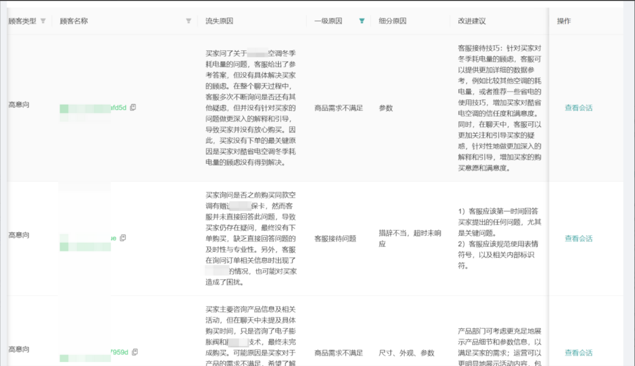The height and width of the screenshot is (366, 635).
Task: Open 查看会话 for the 客服接待问题 row
Action: (x=578, y=239)
